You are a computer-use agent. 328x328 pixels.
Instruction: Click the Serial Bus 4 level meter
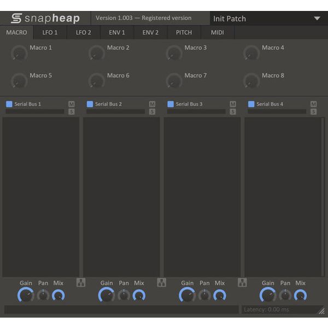click(277, 112)
